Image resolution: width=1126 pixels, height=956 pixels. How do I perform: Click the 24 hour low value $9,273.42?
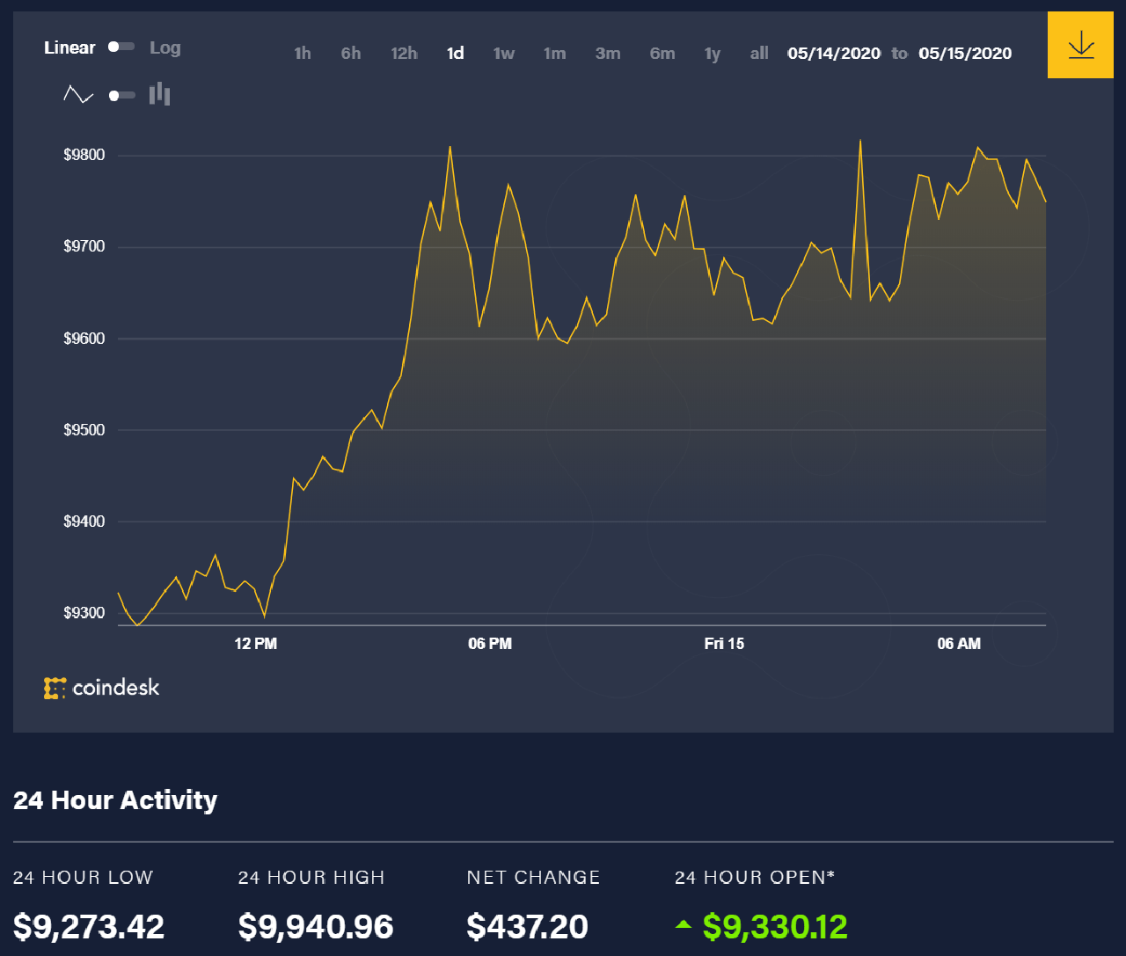pos(89,927)
